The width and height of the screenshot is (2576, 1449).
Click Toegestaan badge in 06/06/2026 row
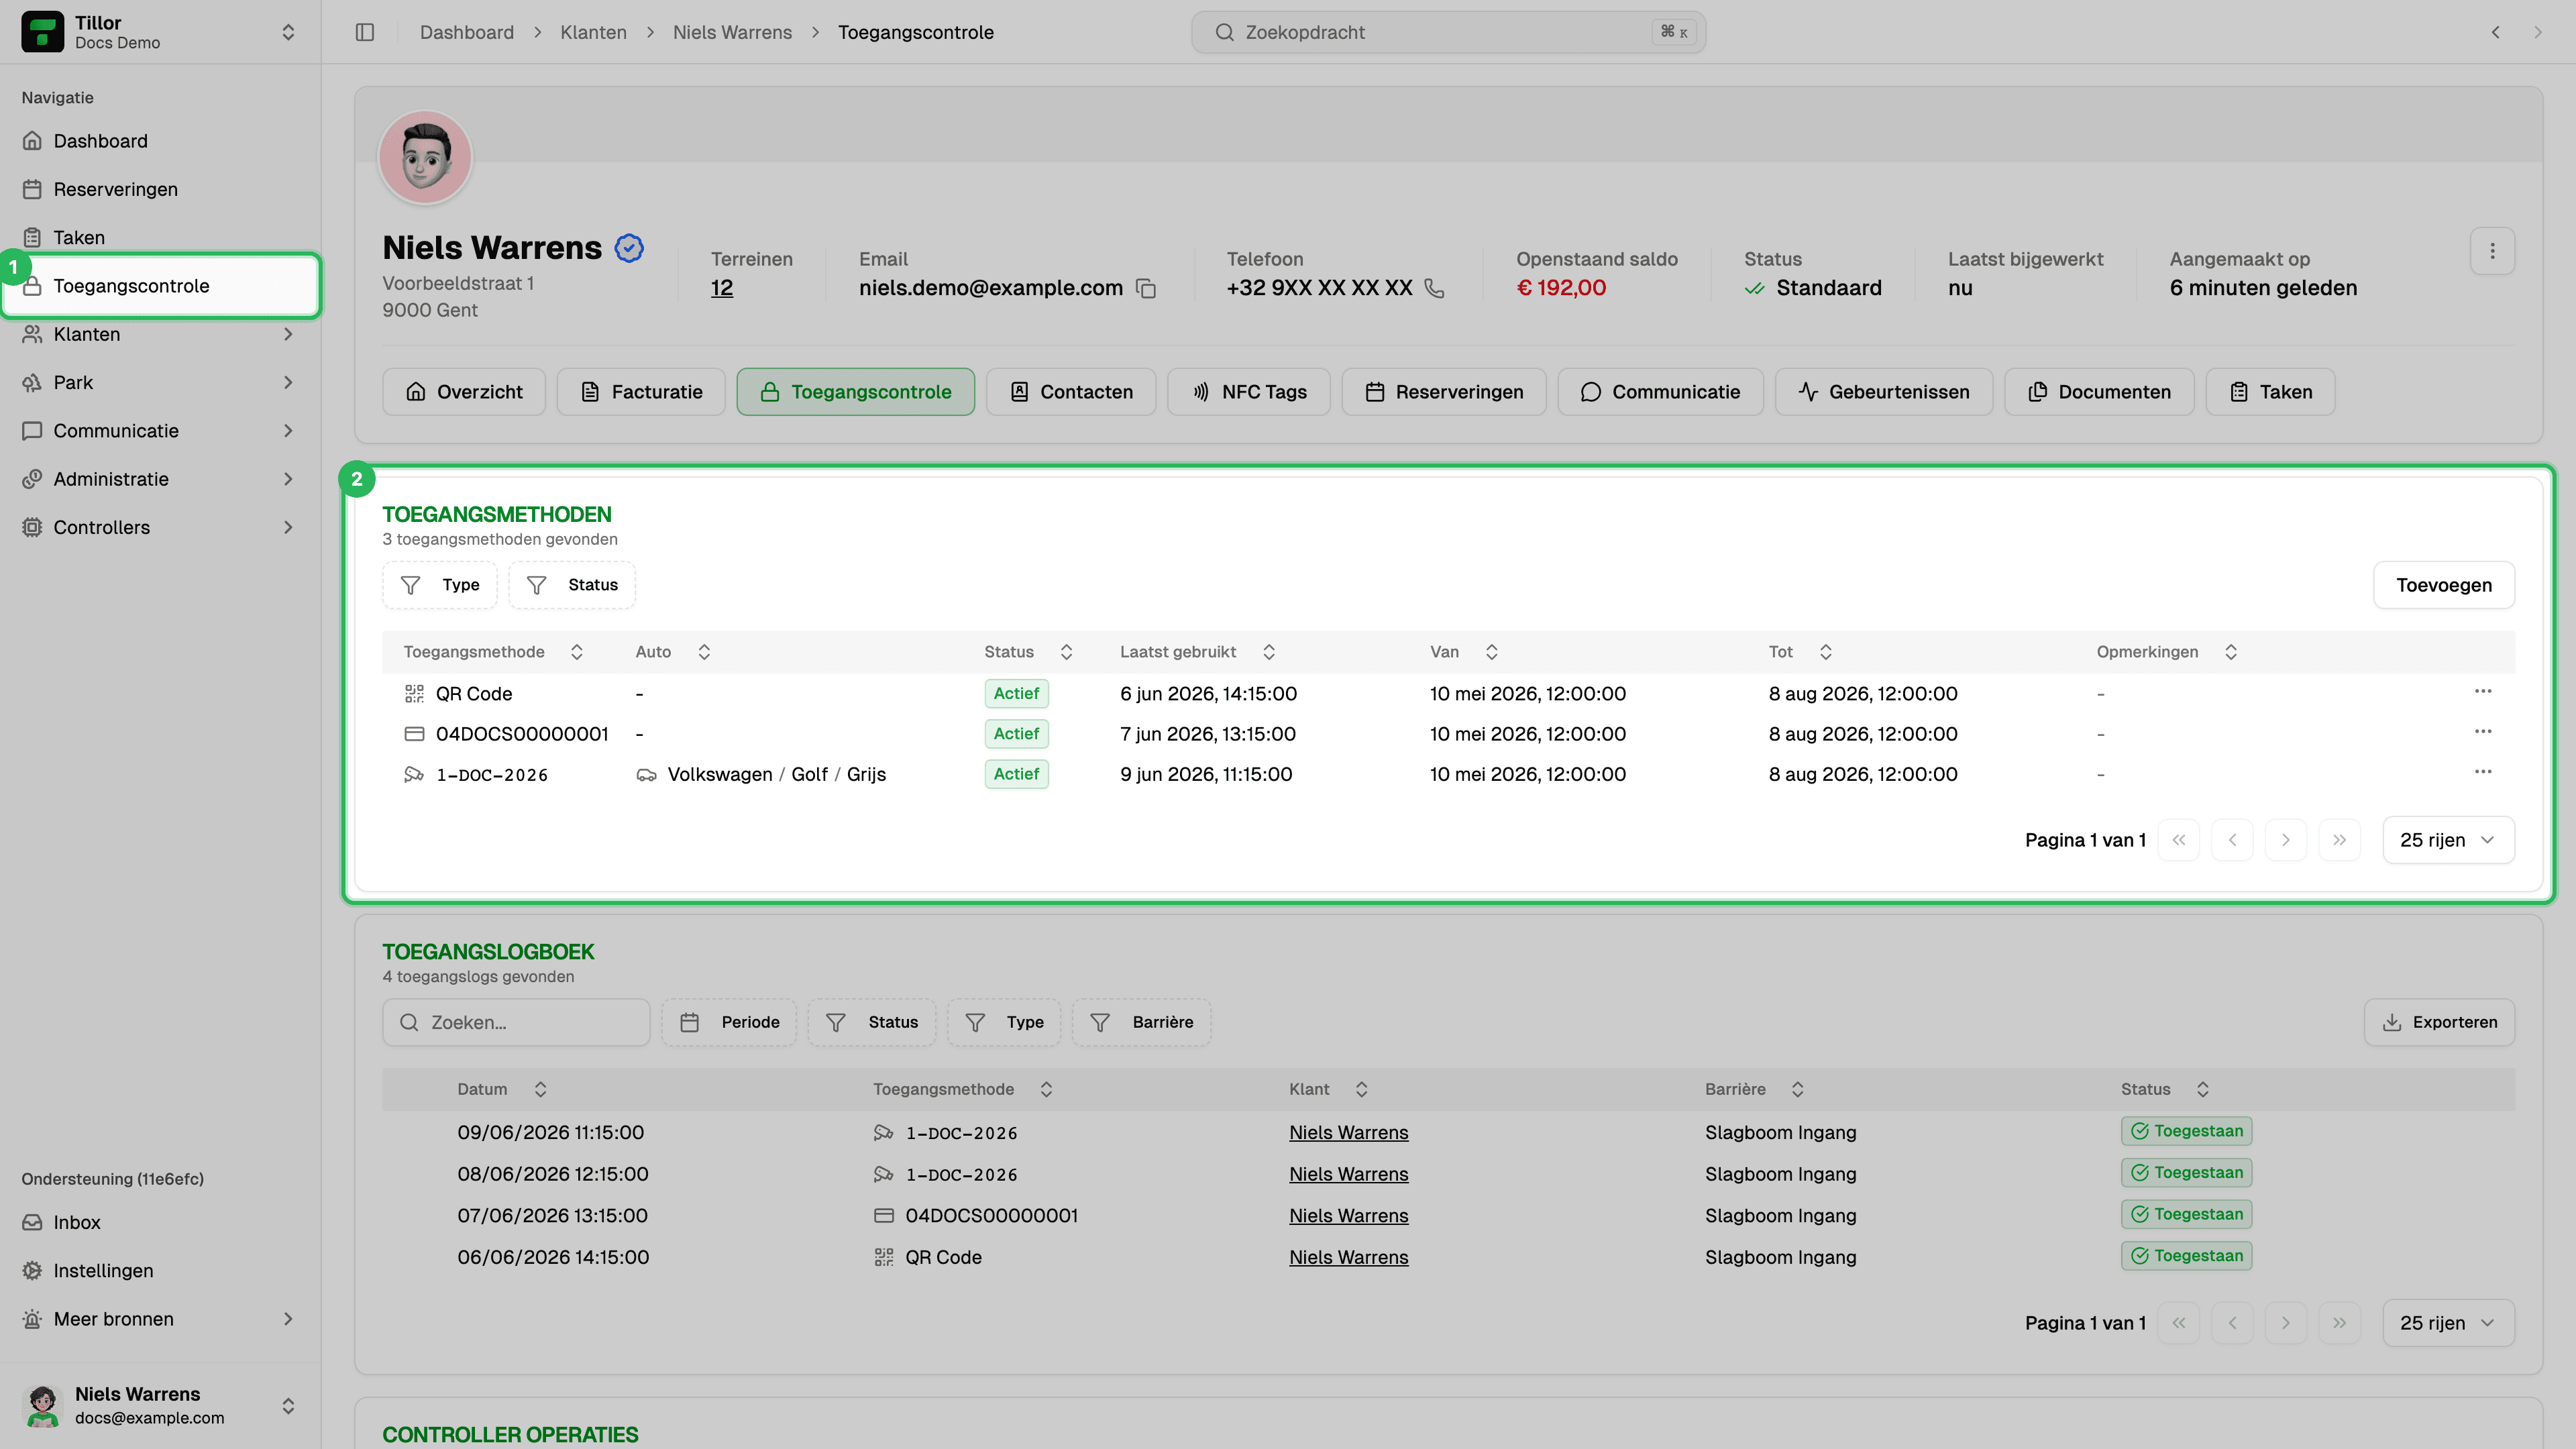click(2187, 1256)
